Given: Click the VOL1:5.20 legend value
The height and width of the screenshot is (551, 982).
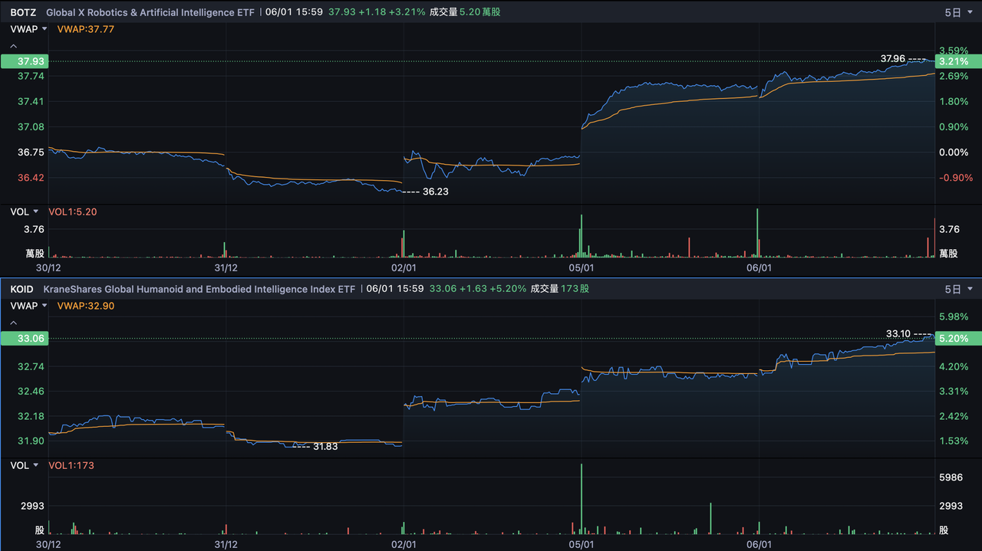Looking at the screenshot, I should [73, 212].
